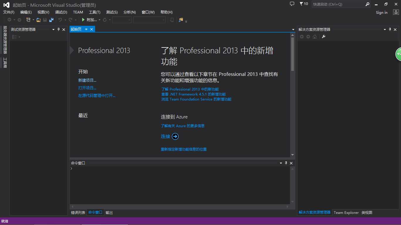
Task: Switch to 类视图 tab
Action: click(367, 213)
